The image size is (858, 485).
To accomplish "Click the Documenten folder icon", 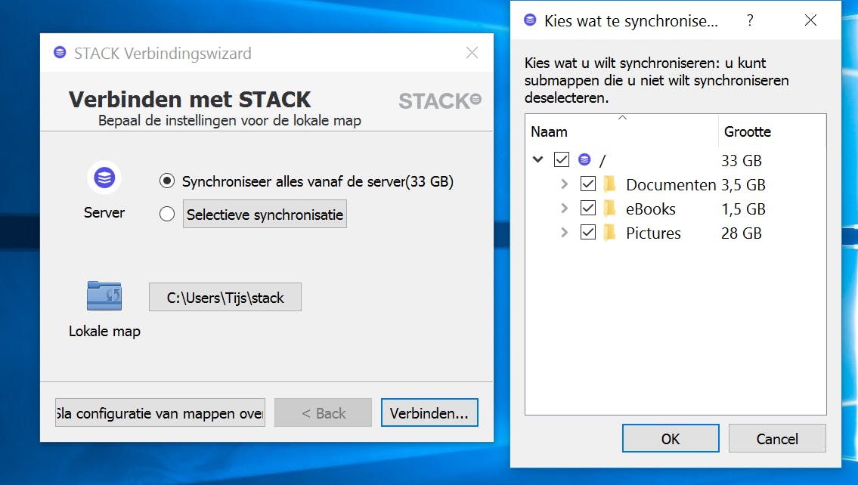I will point(610,184).
